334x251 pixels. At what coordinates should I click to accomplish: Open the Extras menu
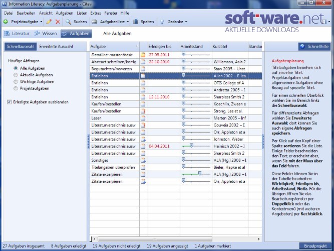coord(96,13)
